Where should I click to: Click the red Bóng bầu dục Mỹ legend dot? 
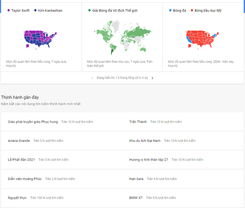[192, 10]
